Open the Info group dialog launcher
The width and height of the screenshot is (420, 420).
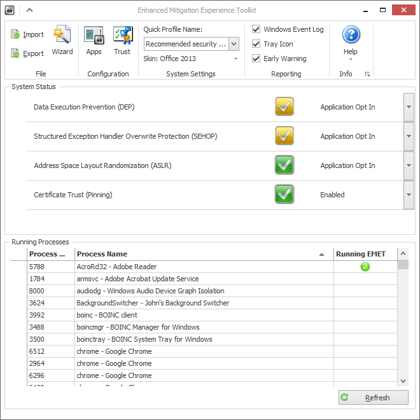tap(368, 74)
